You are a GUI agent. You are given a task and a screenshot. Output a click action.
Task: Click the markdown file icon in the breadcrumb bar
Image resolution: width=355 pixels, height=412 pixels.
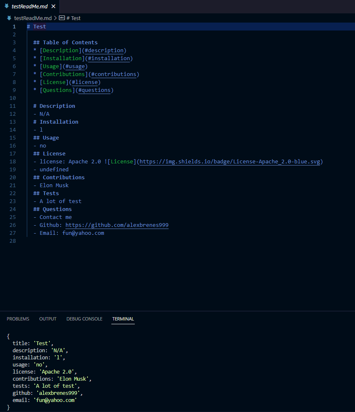(x=8, y=18)
